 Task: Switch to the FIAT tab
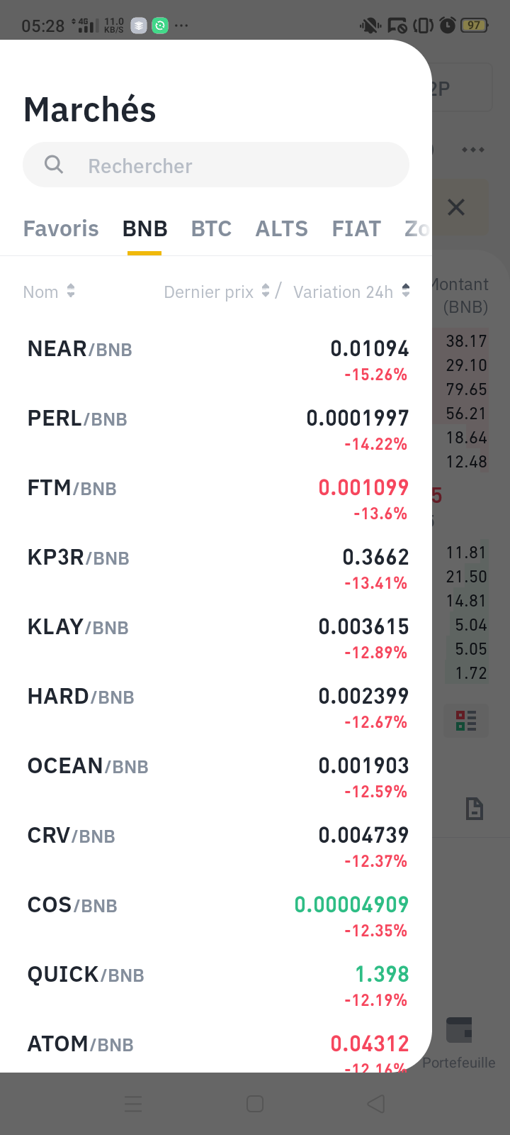pyautogui.click(x=356, y=229)
